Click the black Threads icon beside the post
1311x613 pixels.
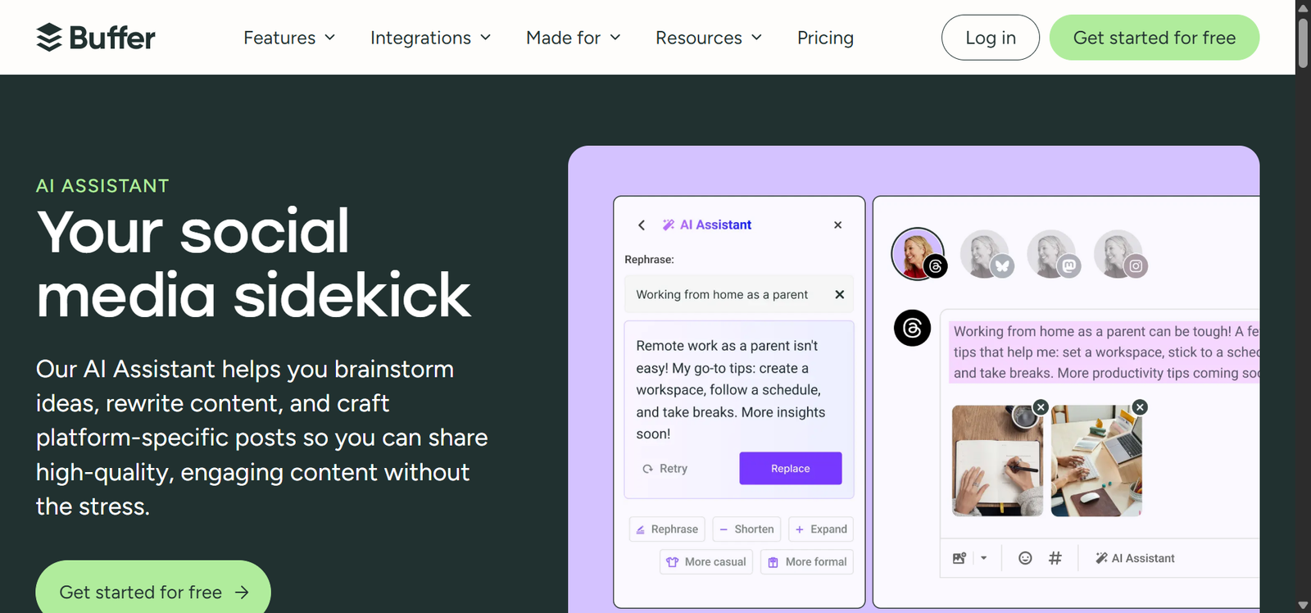point(912,328)
